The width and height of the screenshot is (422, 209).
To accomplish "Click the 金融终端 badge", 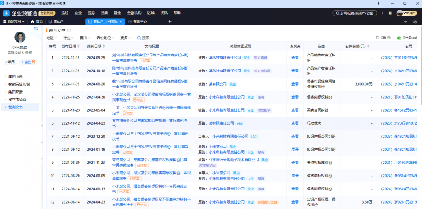I will (x=47, y=13).
